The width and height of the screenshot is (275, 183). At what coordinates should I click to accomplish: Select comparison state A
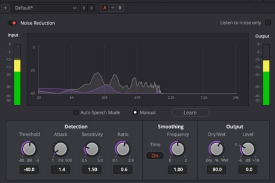(105, 8)
